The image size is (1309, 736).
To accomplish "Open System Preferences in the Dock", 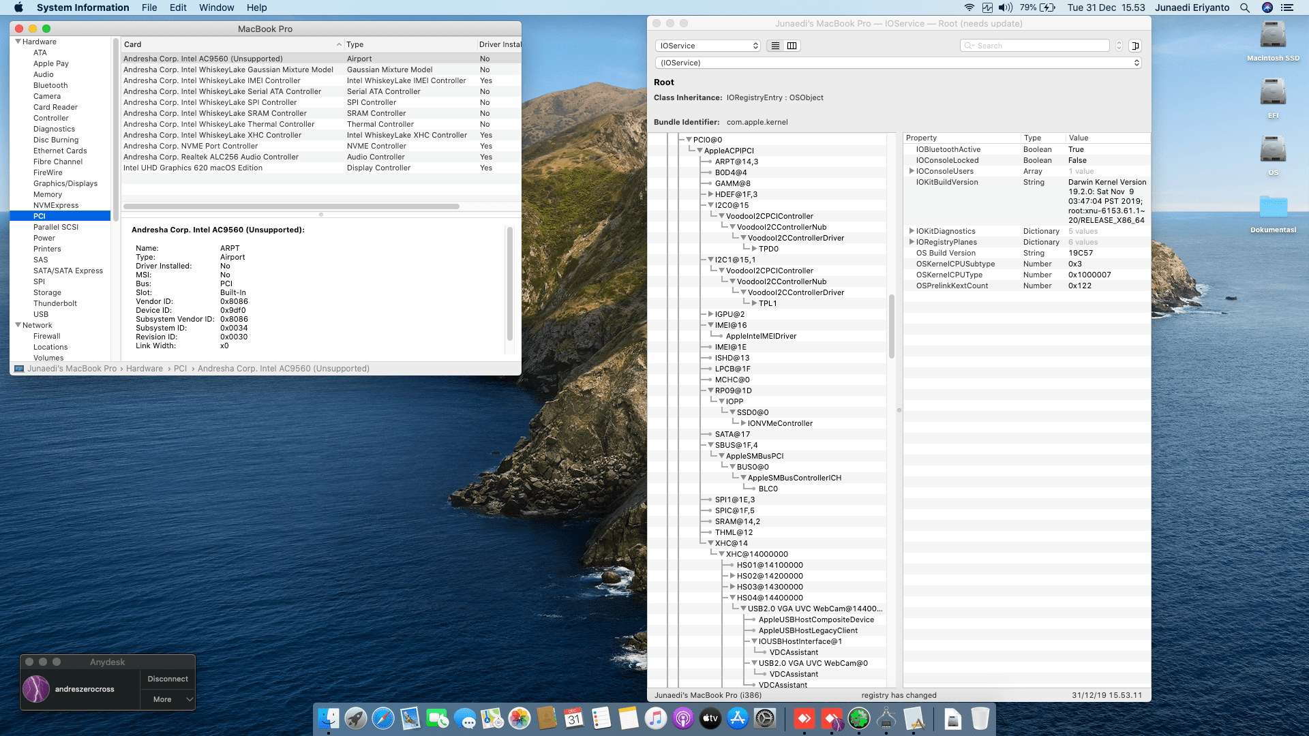I will [x=765, y=718].
